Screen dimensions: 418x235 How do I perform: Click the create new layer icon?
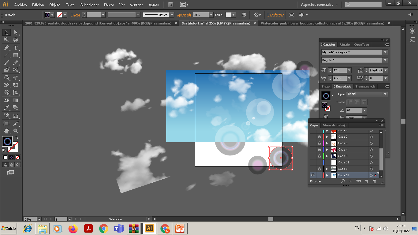366,181
